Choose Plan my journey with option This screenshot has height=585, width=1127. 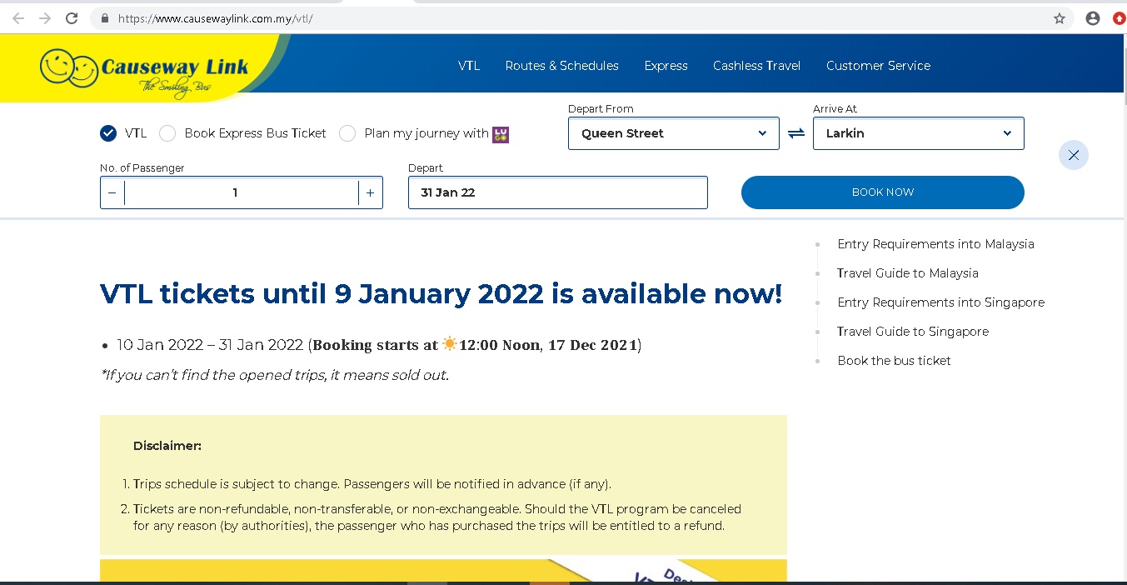[x=347, y=133]
